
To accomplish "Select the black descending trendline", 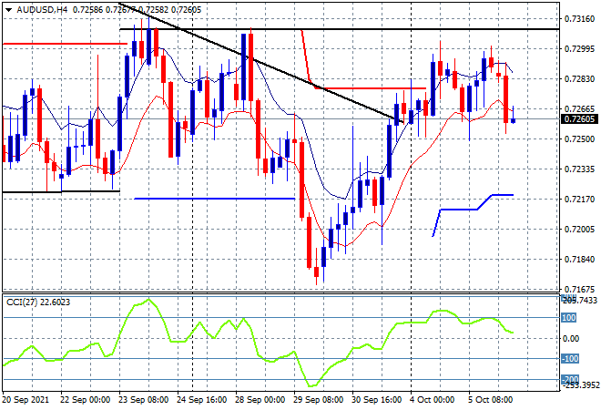I will tap(260, 63).
